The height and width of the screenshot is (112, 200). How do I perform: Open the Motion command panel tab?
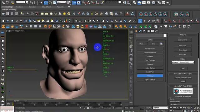148,31
